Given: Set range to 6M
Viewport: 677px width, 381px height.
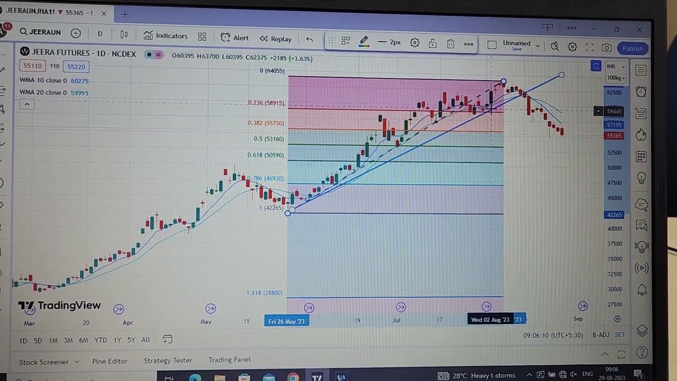Looking at the screenshot, I should coord(84,340).
